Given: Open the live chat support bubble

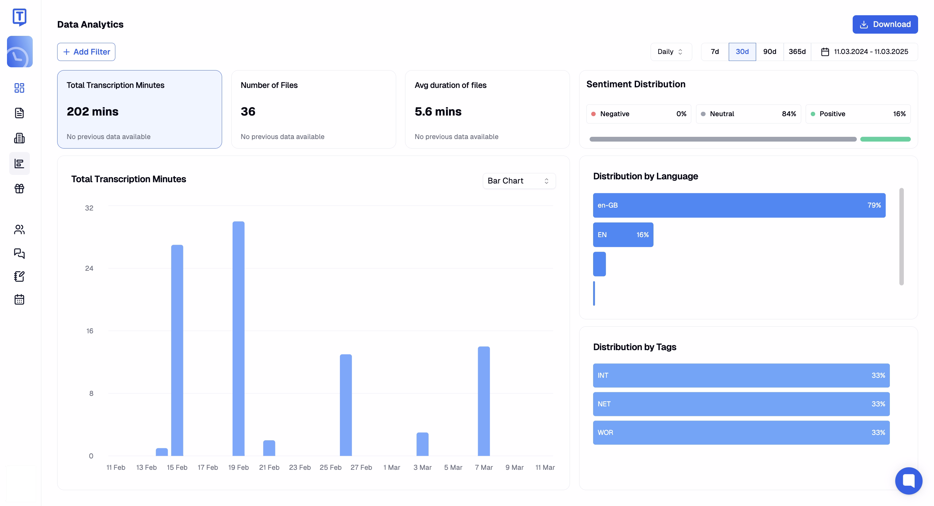Looking at the screenshot, I should click(x=909, y=480).
